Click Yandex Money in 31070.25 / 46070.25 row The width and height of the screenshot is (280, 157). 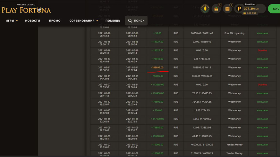tap(234, 153)
